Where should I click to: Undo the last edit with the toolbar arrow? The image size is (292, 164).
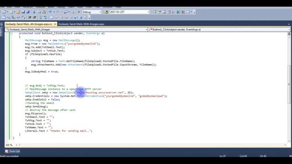tap(50, 12)
